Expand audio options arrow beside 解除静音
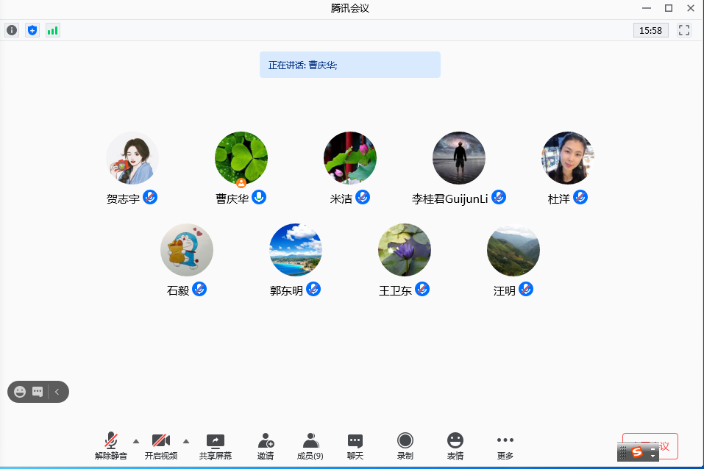 pyautogui.click(x=136, y=441)
